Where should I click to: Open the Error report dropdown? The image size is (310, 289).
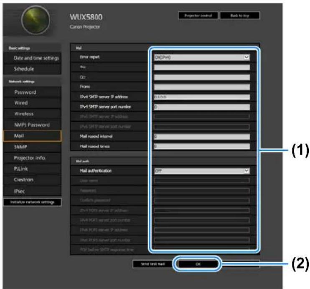[x=202, y=57]
